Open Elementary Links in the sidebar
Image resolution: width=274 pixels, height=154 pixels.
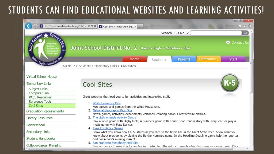coord(39,84)
